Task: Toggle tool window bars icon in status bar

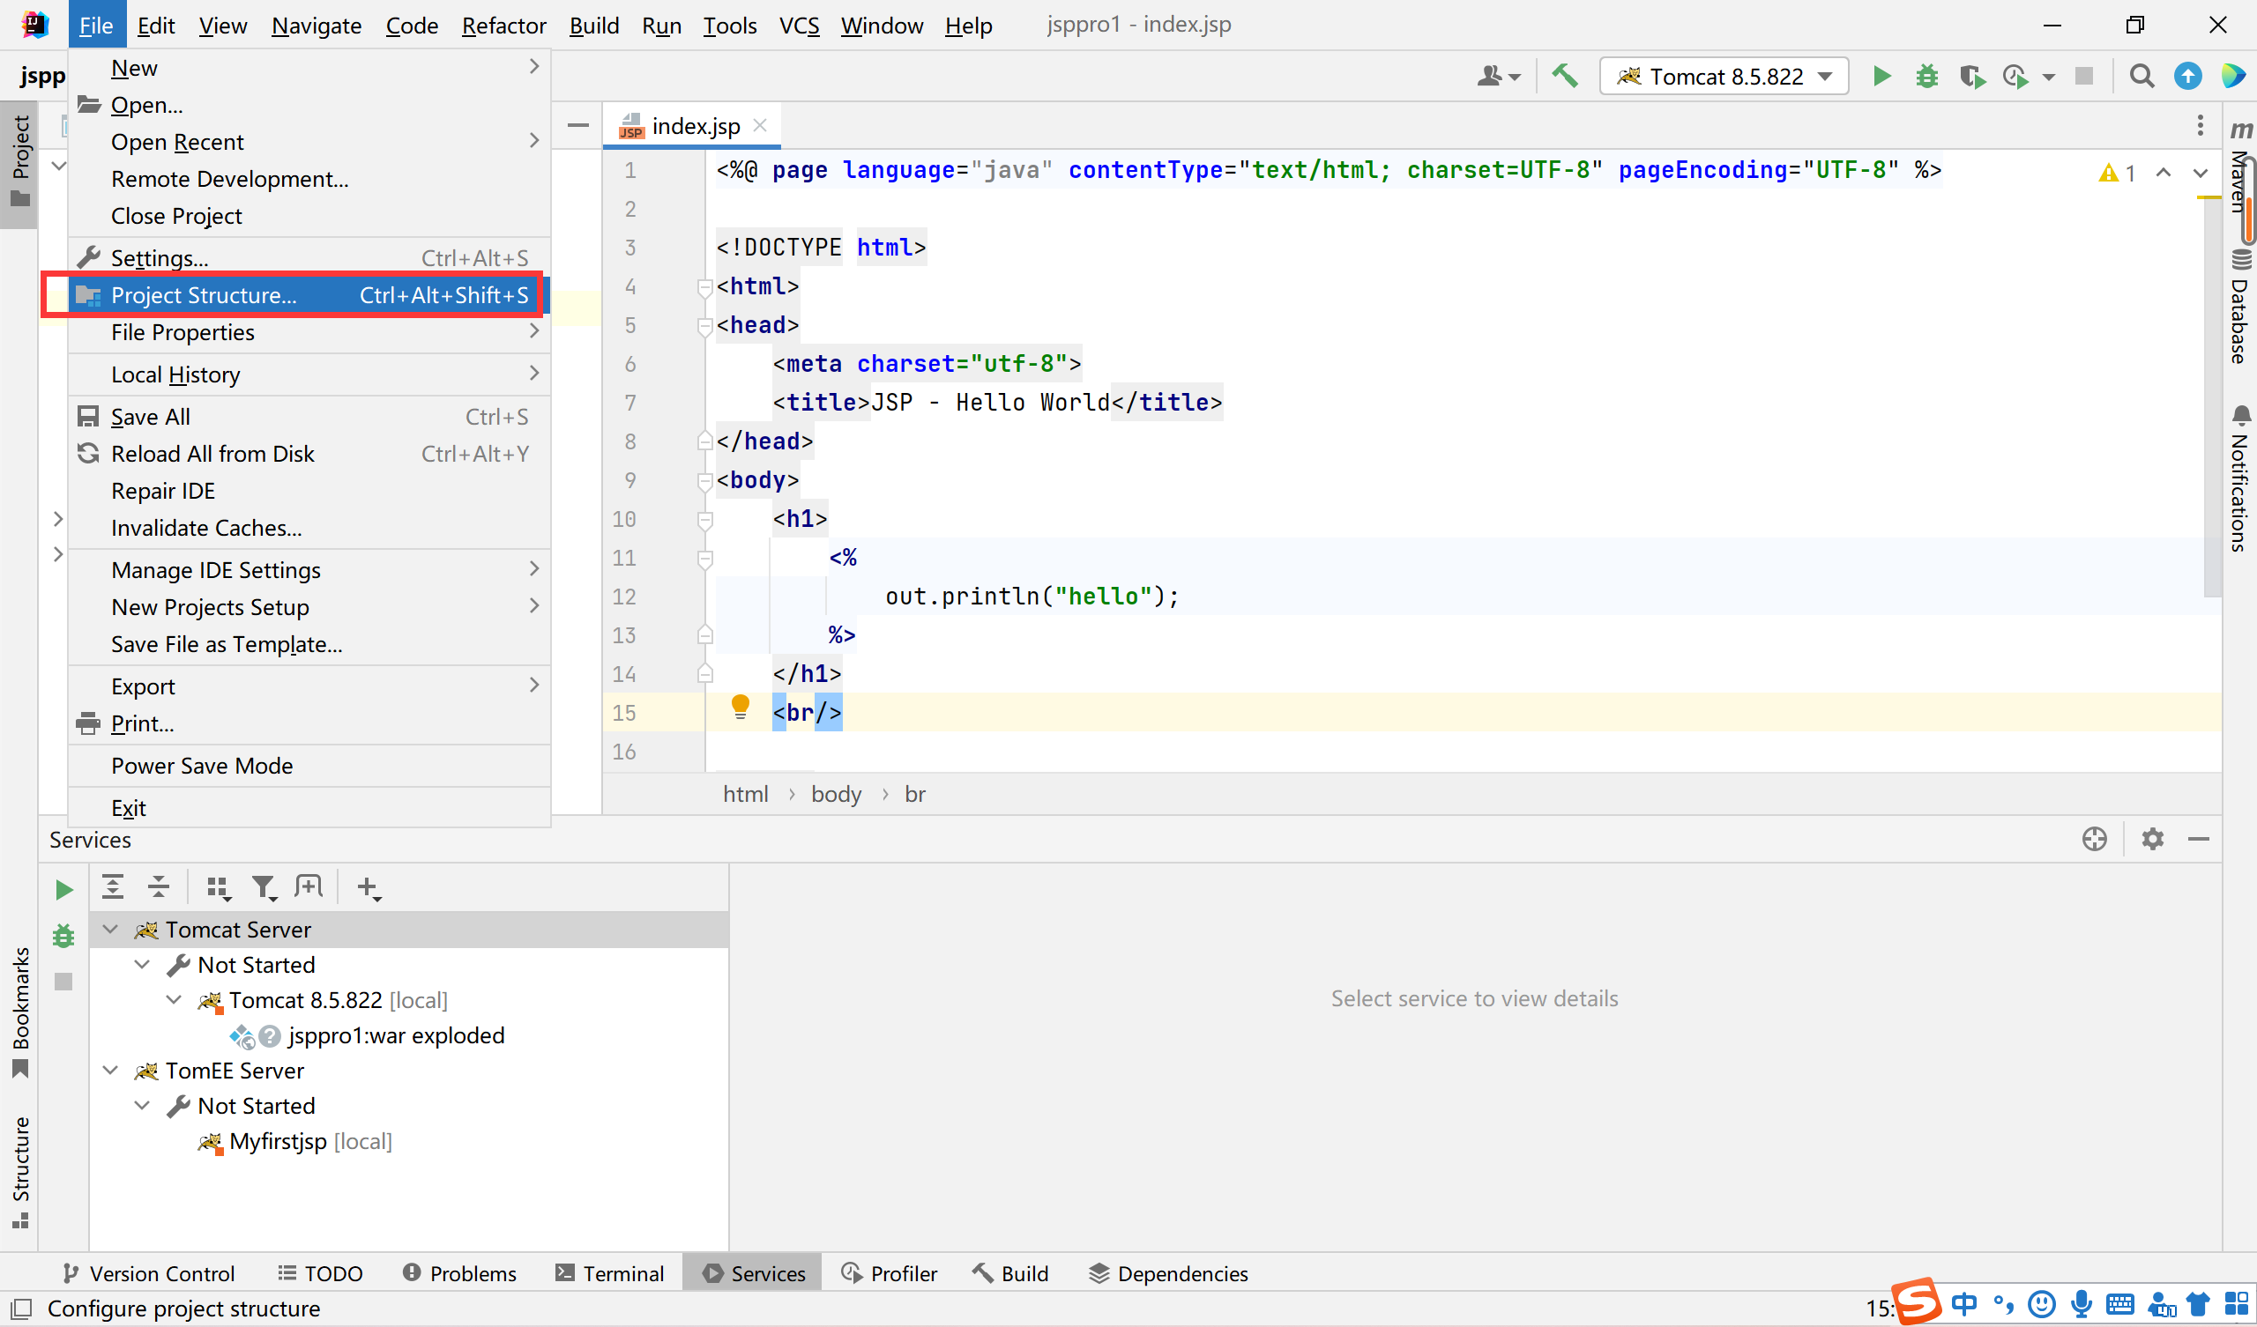Action: tap(21, 1308)
